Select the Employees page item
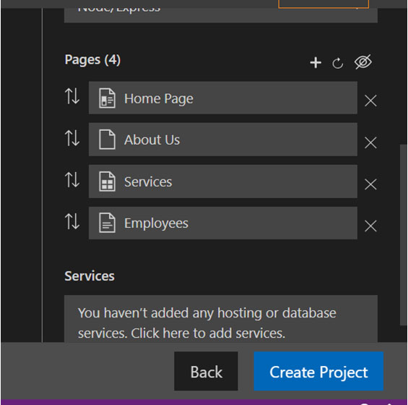 point(223,223)
